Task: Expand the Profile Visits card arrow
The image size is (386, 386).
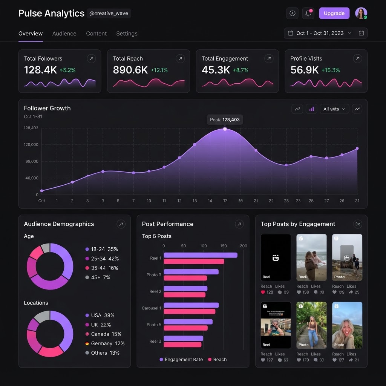Action: point(357,58)
